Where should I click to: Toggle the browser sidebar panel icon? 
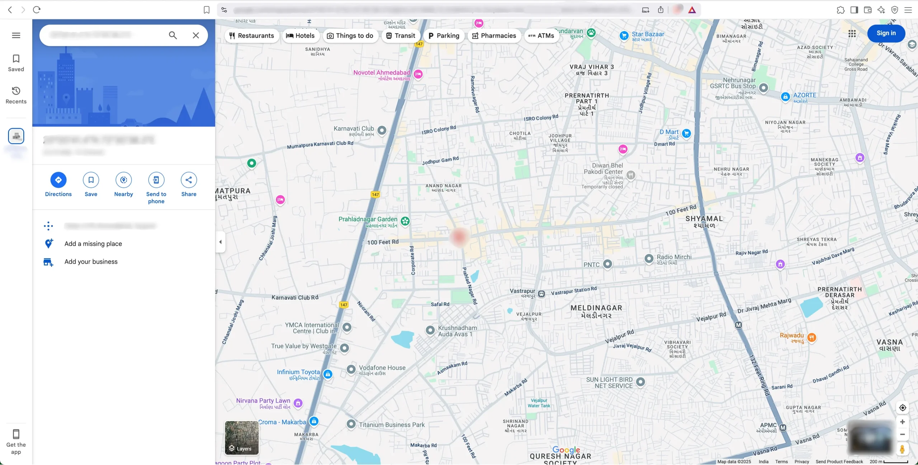854,10
